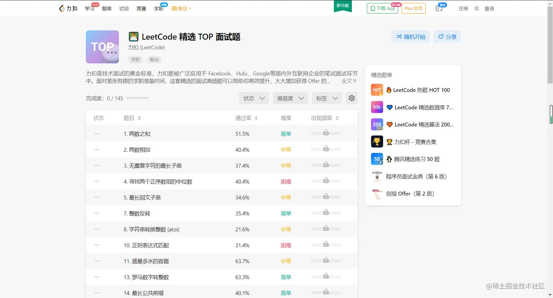Click the 面试 video icon in header
This screenshot has height=298, width=553.
[x=440, y=8]
